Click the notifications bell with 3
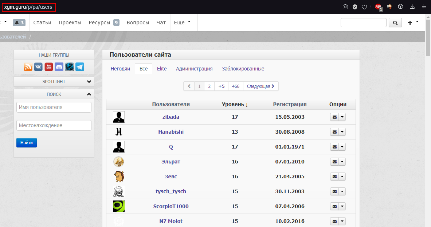The height and width of the screenshot is (227, 431). [19, 23]
